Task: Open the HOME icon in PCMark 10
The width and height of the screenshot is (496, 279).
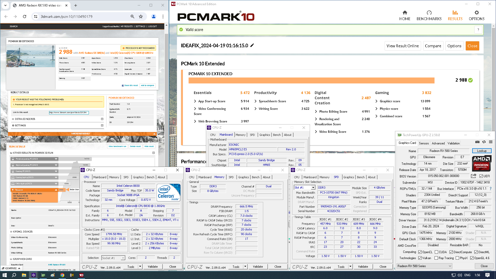Action: [405, 12]
